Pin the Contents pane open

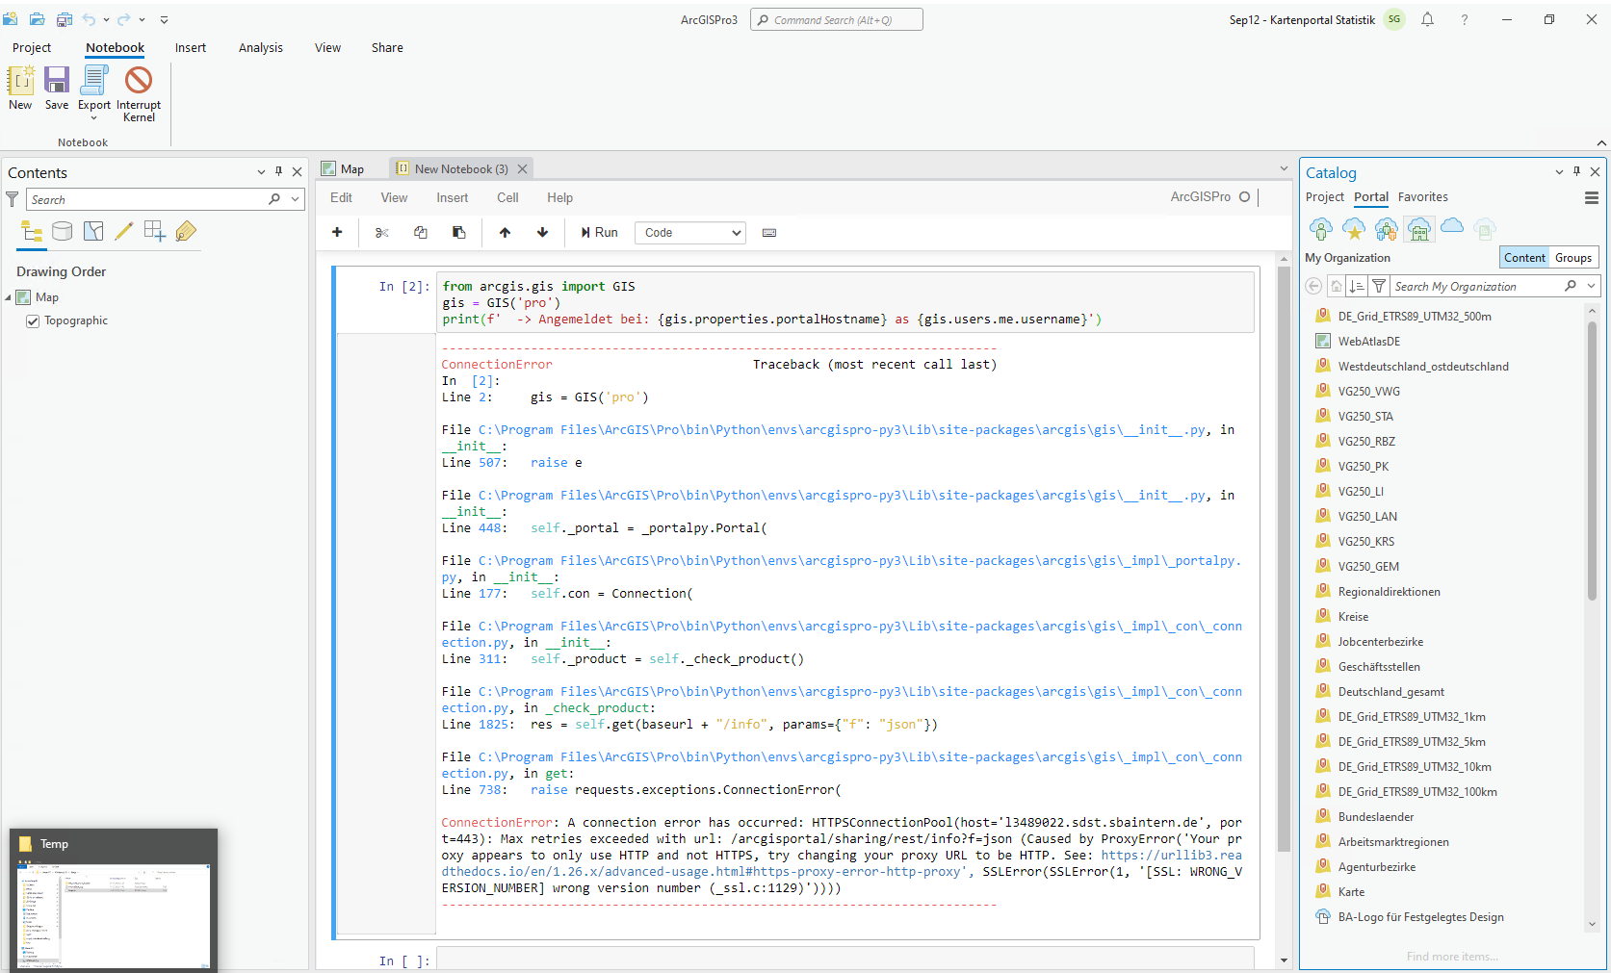tap(278, 171)
